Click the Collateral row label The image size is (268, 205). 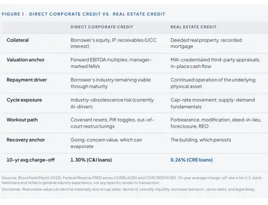(x=18, y=40)
